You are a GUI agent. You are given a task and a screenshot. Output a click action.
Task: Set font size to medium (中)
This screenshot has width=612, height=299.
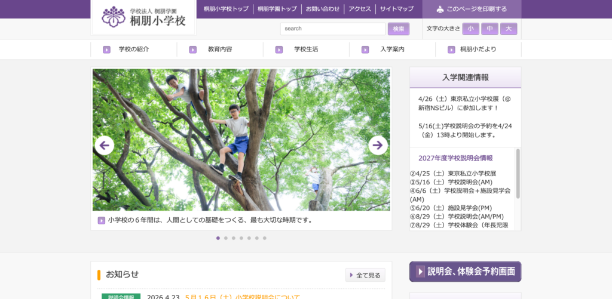(x=489, y=29)
